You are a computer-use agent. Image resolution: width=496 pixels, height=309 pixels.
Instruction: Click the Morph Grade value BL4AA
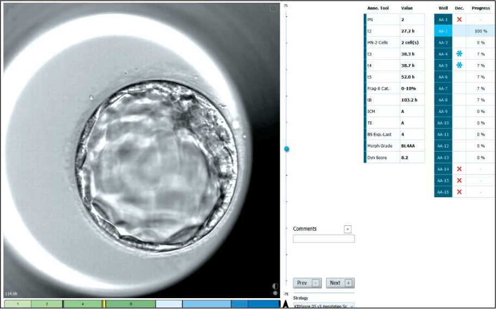coord(412,146)
